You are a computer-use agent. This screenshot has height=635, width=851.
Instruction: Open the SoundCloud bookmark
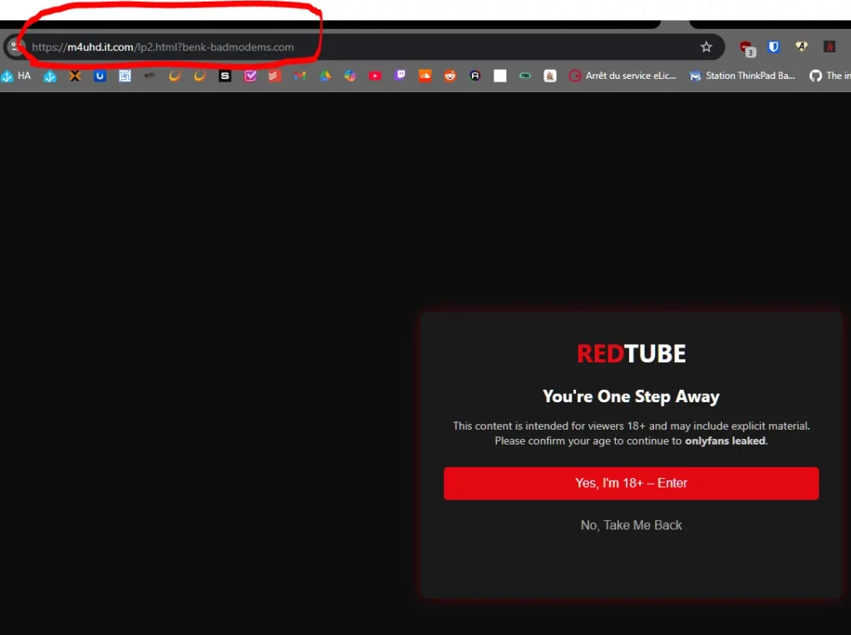[x=425, y=76]
